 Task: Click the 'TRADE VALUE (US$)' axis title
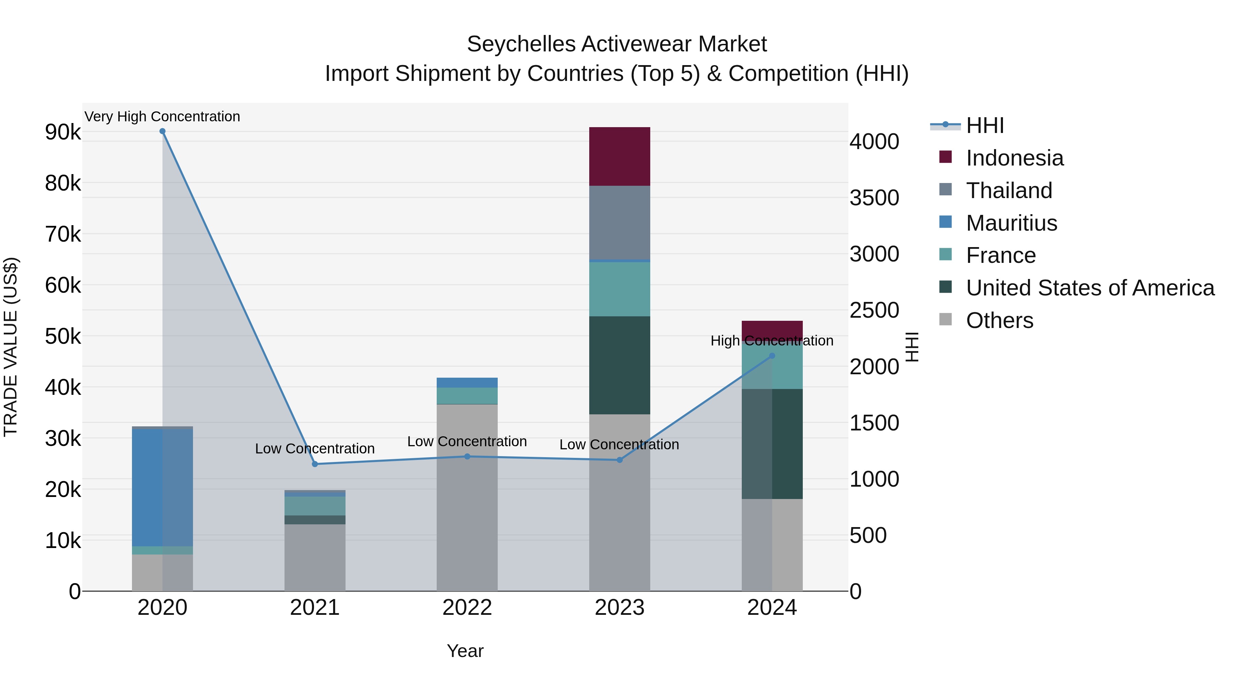[x=11, y=347]
